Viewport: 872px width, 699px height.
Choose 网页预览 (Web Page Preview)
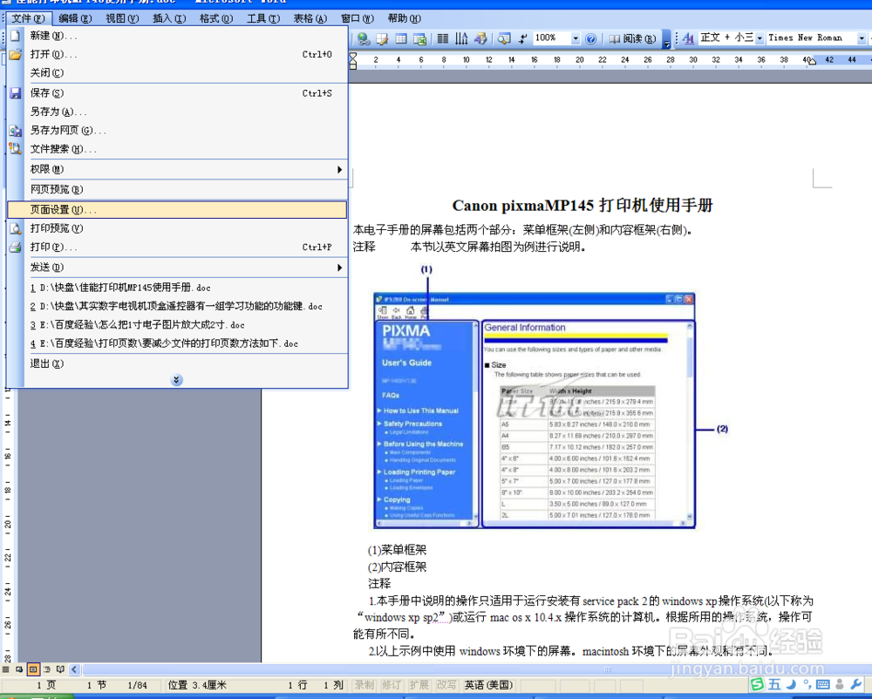pyautogui.click(x=177, y=189)
